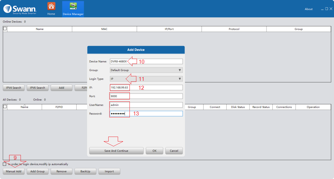Toggle the Online Devices select-all checkbox
The width and height of the screenshot is (334, 179).
coord(5,29)
